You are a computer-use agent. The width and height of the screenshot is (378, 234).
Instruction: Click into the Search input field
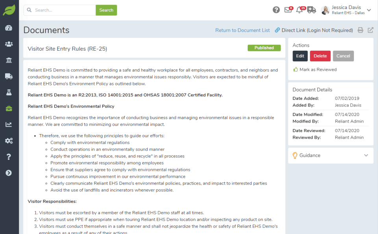[x=63, y=10]
